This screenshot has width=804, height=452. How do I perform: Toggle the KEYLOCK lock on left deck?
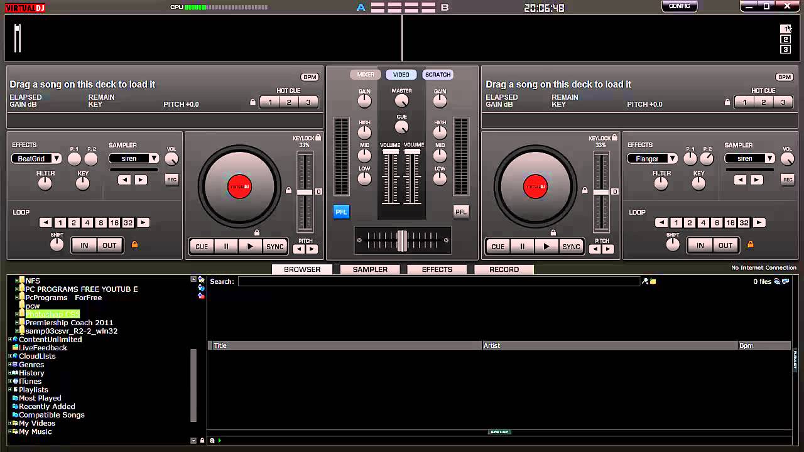tap(318, 137)
